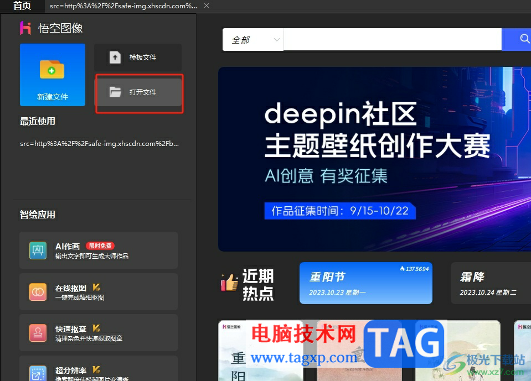Click the blue search magnifier button
This screenshot has width=531, height=381.
[517, 40]
